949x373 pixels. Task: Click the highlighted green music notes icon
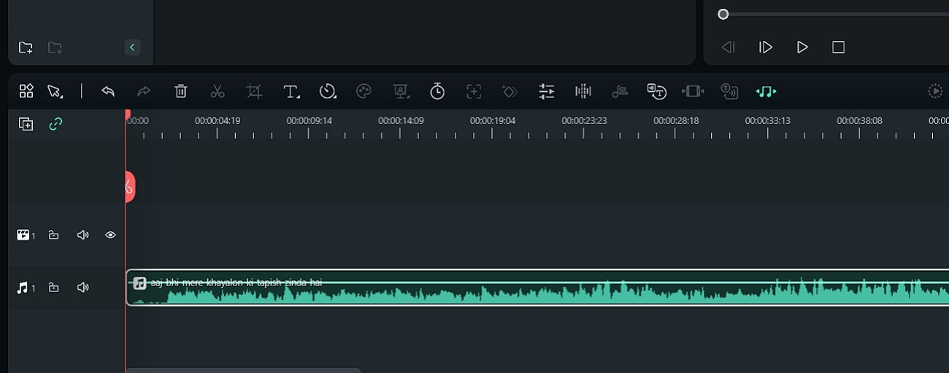click(x=766, y=91)
